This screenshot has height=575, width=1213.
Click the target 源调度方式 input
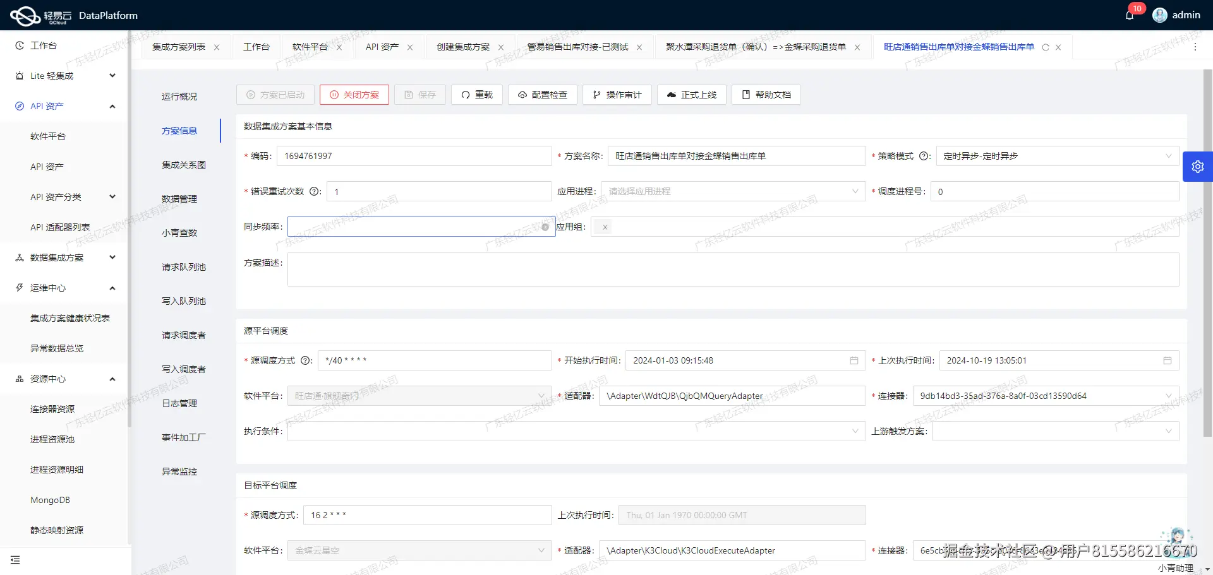[x=427, y=515]
